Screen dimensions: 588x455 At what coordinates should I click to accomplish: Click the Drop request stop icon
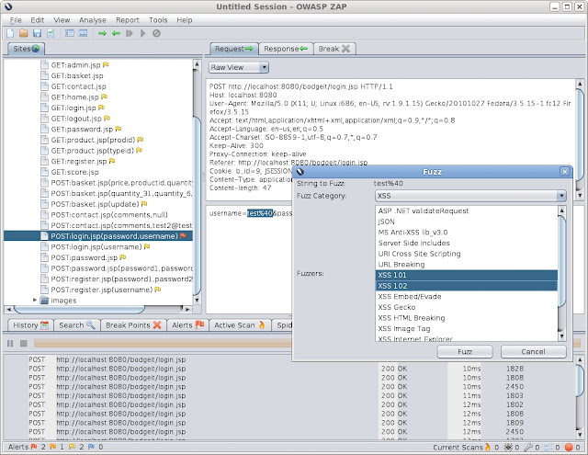pos(156,33)
